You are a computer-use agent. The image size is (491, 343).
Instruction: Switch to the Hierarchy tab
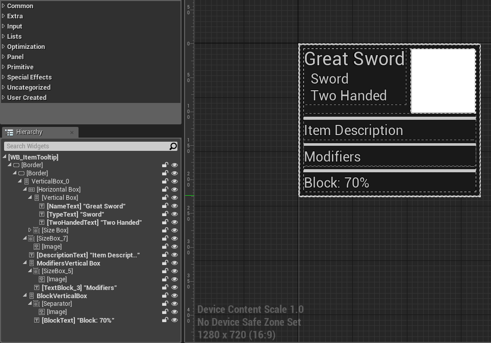pos(30,132)
